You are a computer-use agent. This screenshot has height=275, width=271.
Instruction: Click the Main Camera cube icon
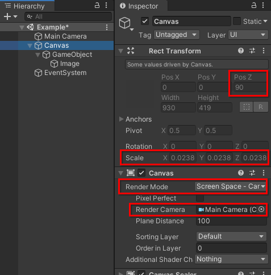(x=38, y=36)
